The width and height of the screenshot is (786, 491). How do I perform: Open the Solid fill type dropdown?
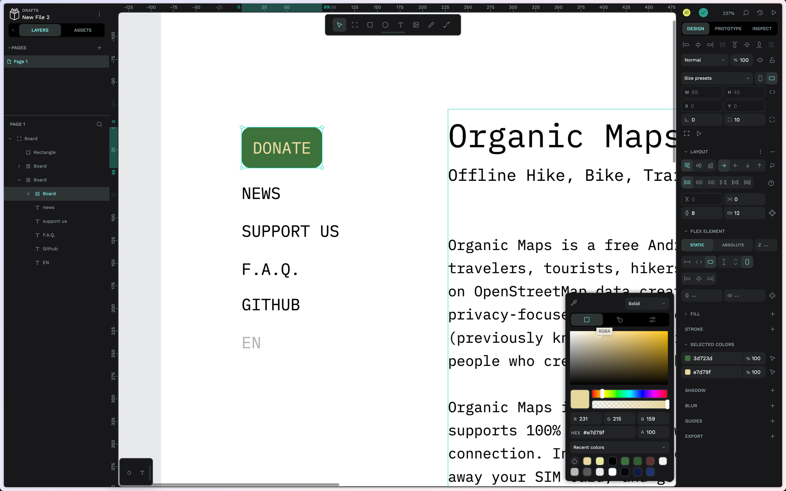tap(646, 303)
